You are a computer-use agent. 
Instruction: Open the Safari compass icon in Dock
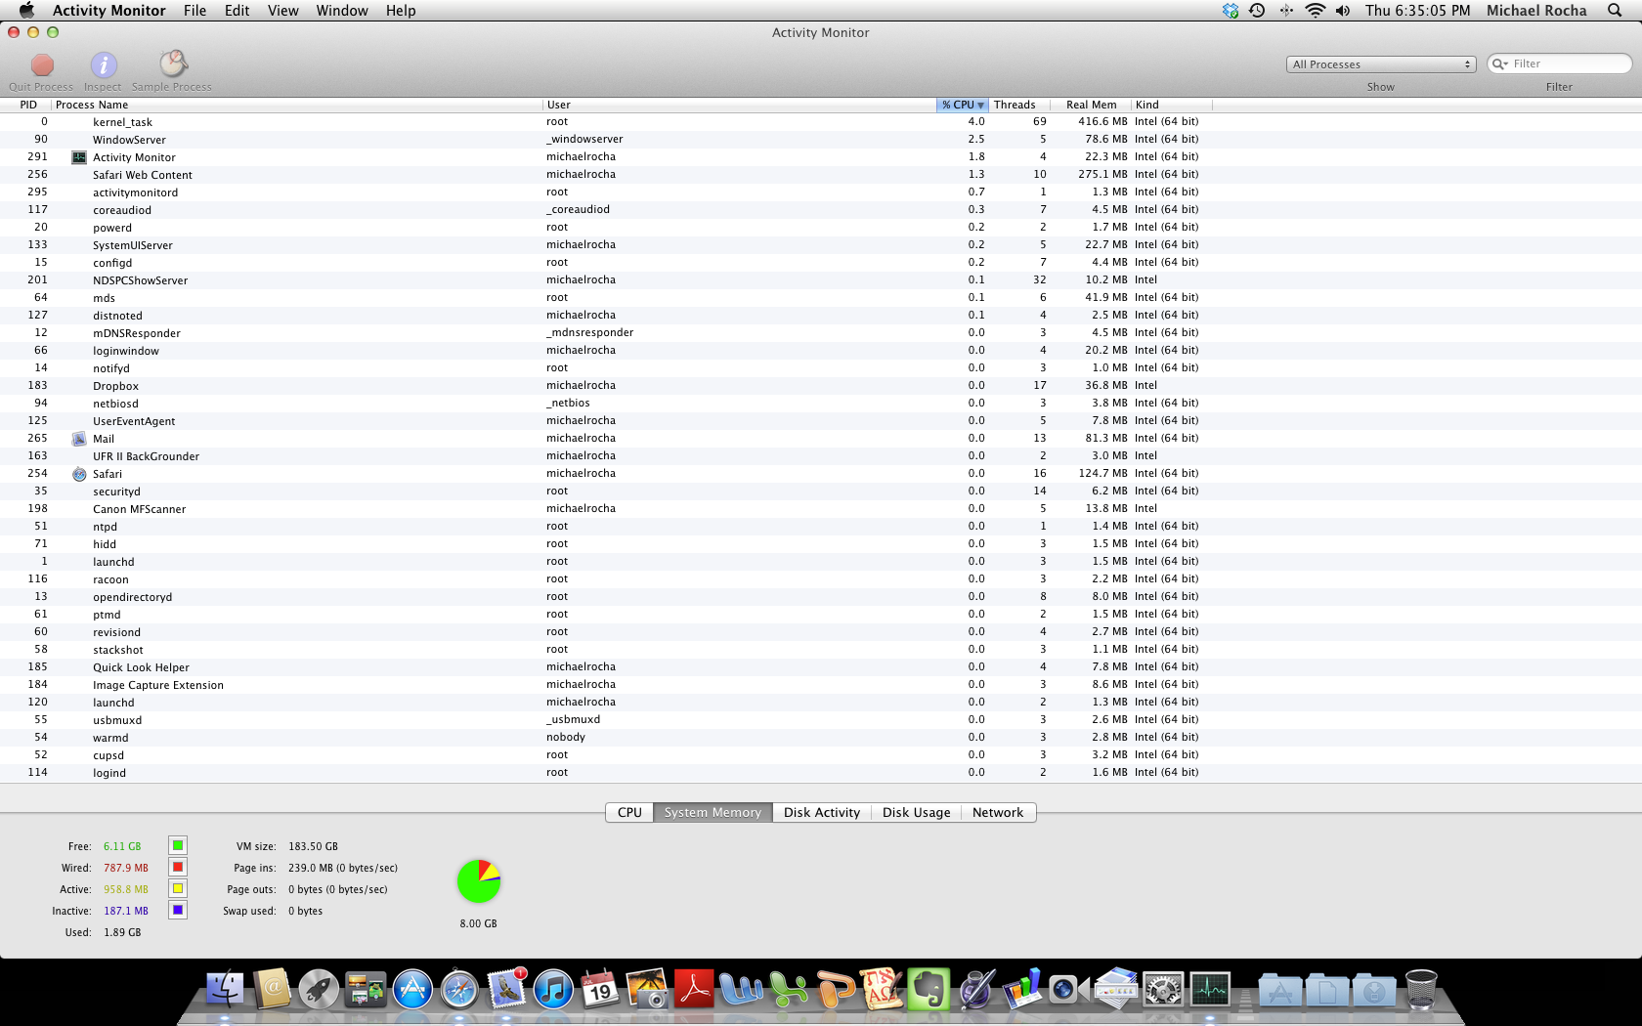[x=459, y=990]
